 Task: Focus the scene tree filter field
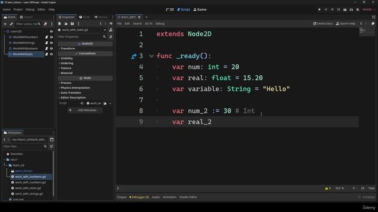(28, 24)
